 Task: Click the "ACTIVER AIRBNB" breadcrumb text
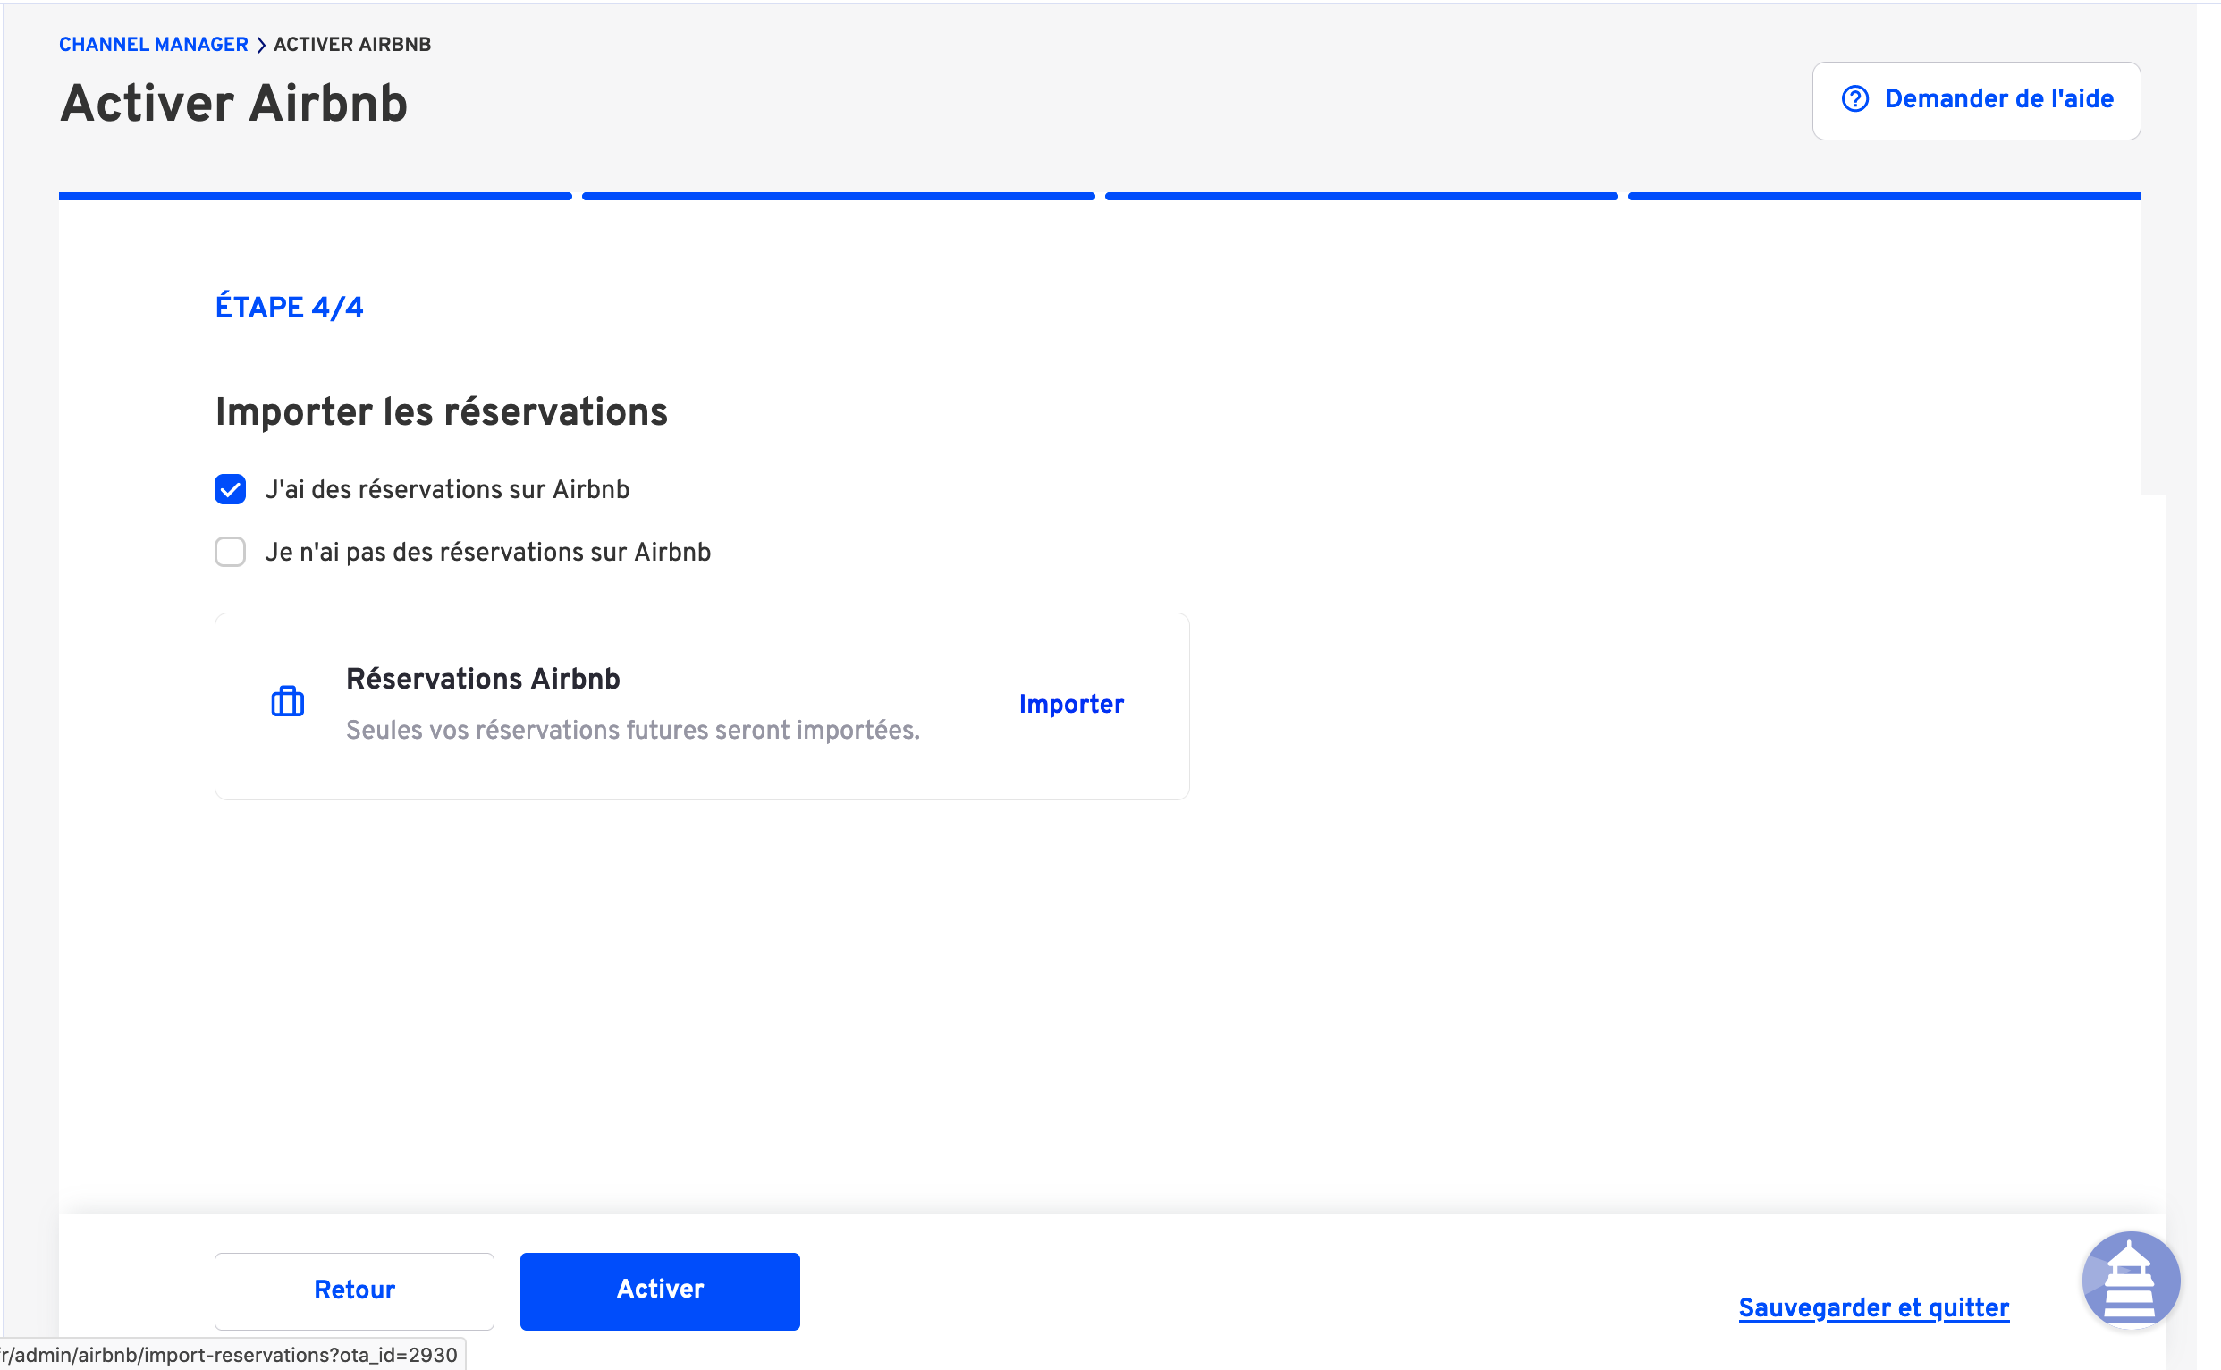pos(352,45)
